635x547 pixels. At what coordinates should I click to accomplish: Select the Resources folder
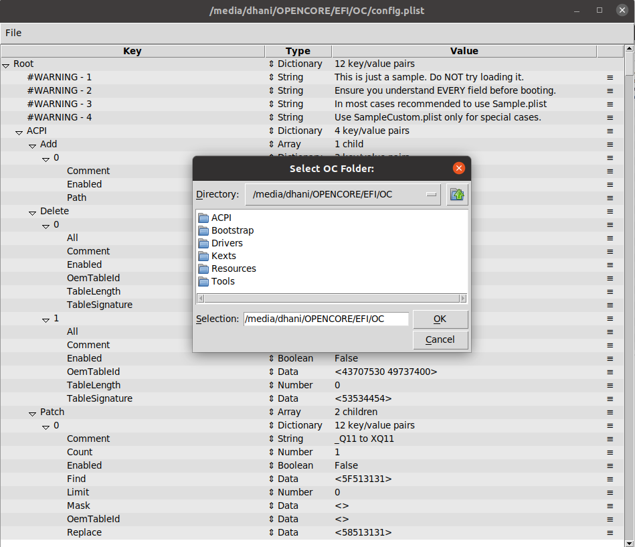pos(234,268)
